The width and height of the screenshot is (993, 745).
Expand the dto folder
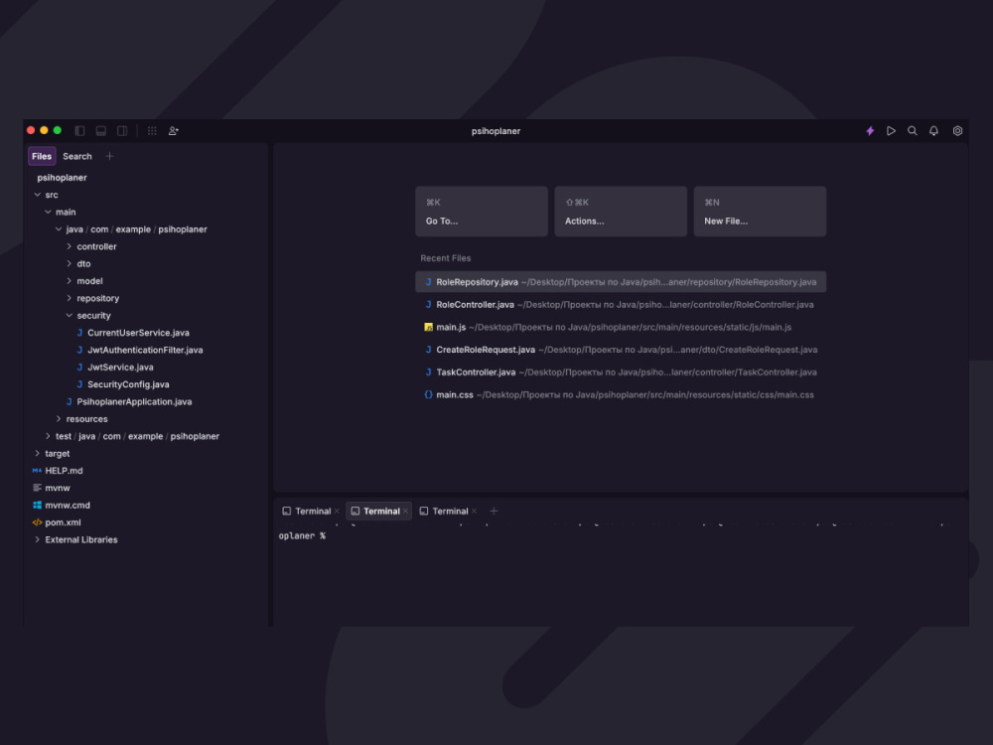coord(70,263)
